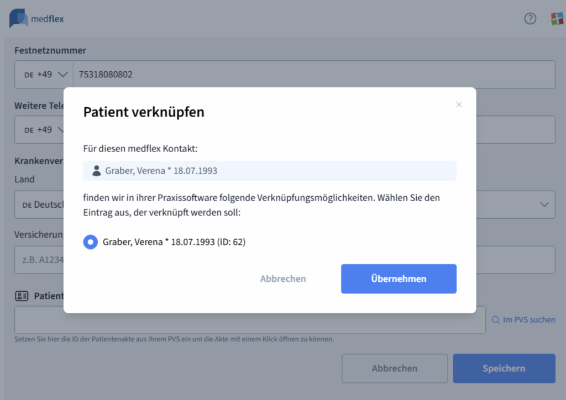Click the Übernehmen button
This screenshot has width=566, height=400.
pyautogui.click(x=399, y=279)
